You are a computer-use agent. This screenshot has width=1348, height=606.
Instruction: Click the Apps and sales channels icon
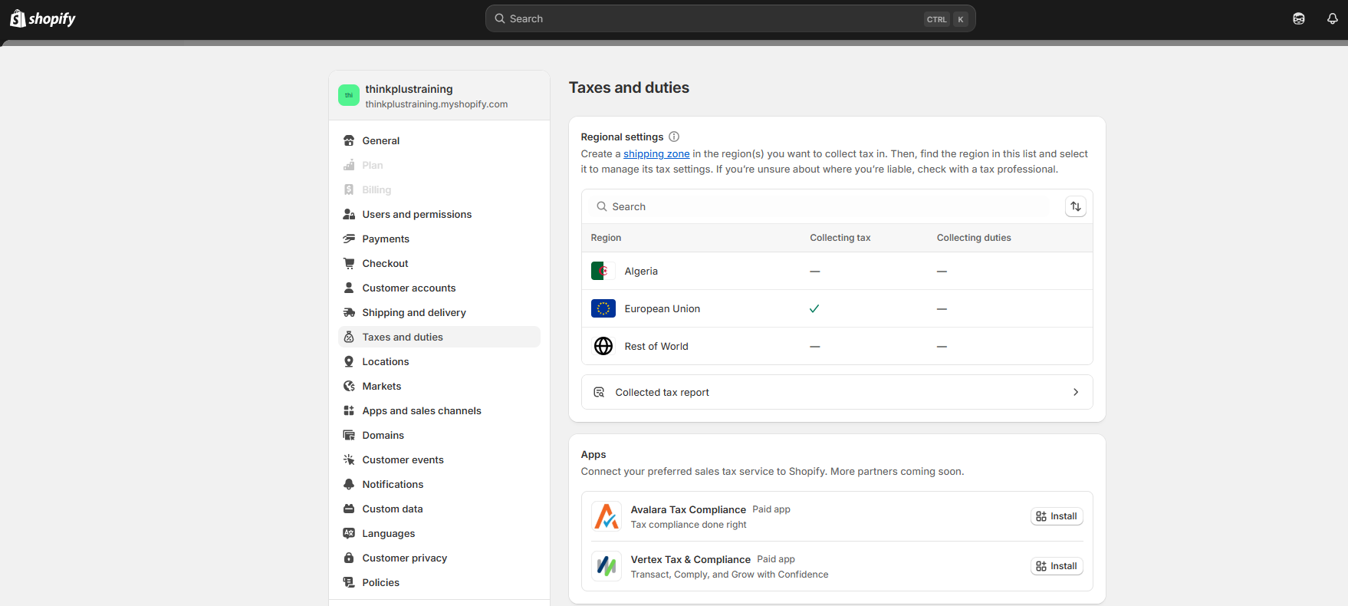click(349, 410)
